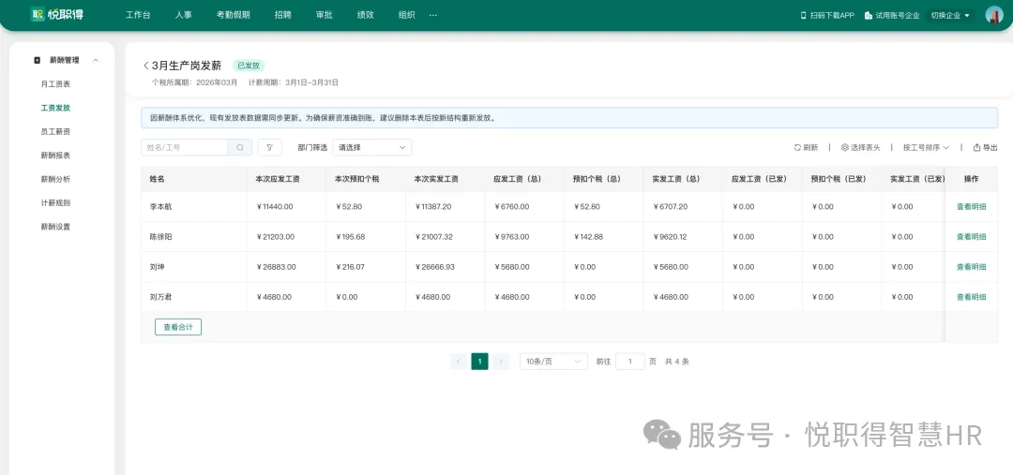Click value ¥9620.12

click(x=670, y=237)
